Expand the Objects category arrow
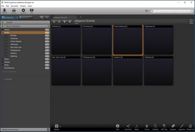Viewport: 195px width, 132px height. pyautogui.click(x=3, y=62)
